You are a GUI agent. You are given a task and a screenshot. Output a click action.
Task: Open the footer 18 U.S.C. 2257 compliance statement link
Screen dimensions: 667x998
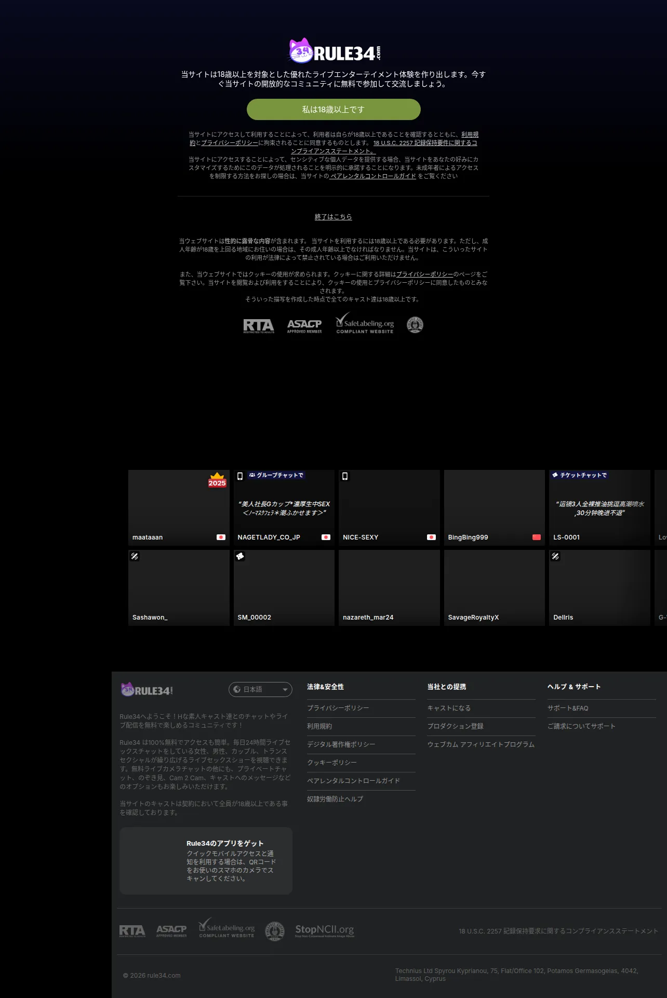click(558, 931)
